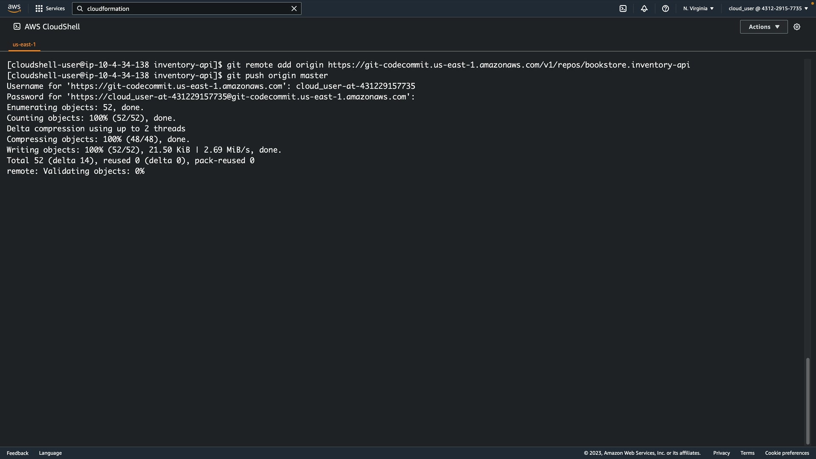Open the Services grid menu
The width and height of the screenshot is (816, 459).
pyautogui.click(x=50, y=8)
